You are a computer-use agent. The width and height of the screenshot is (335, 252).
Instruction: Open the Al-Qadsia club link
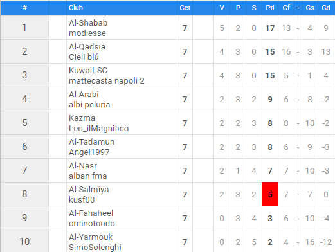(x=87, y=47)
